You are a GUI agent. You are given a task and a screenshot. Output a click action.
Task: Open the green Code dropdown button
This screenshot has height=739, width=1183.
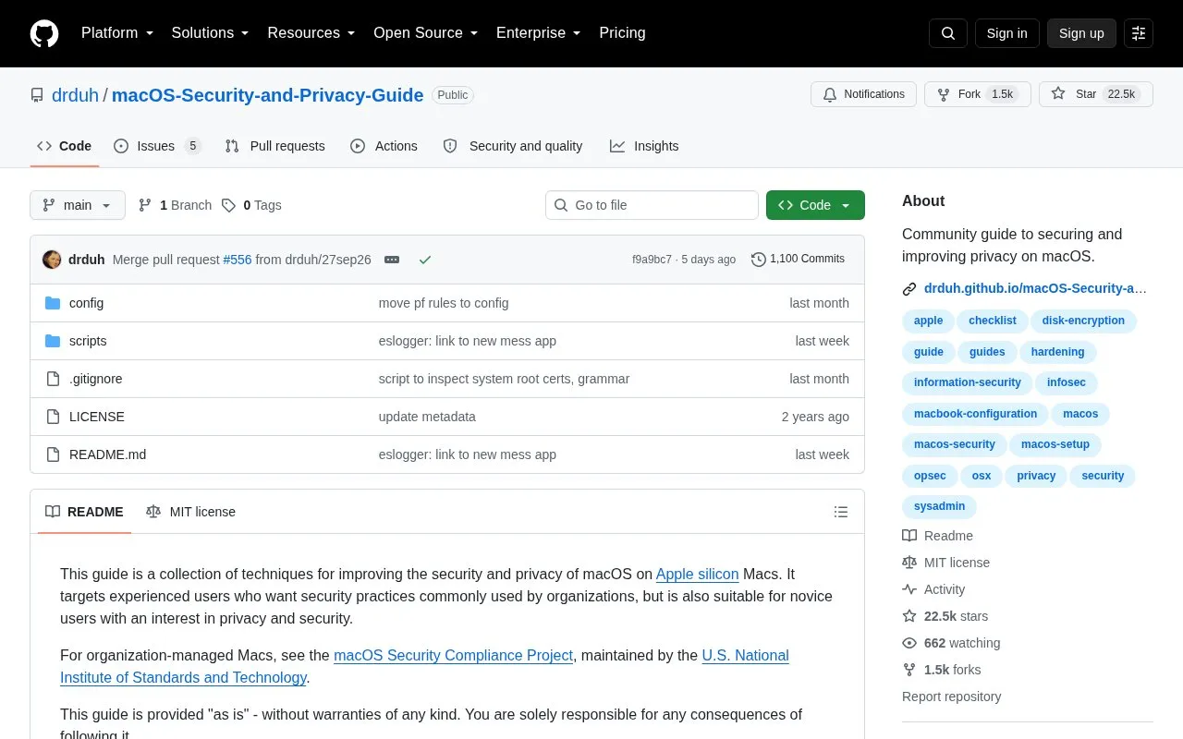(815, 205)
